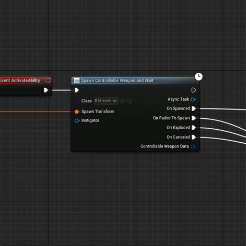Click the purple Class input pin

[77, 101]
